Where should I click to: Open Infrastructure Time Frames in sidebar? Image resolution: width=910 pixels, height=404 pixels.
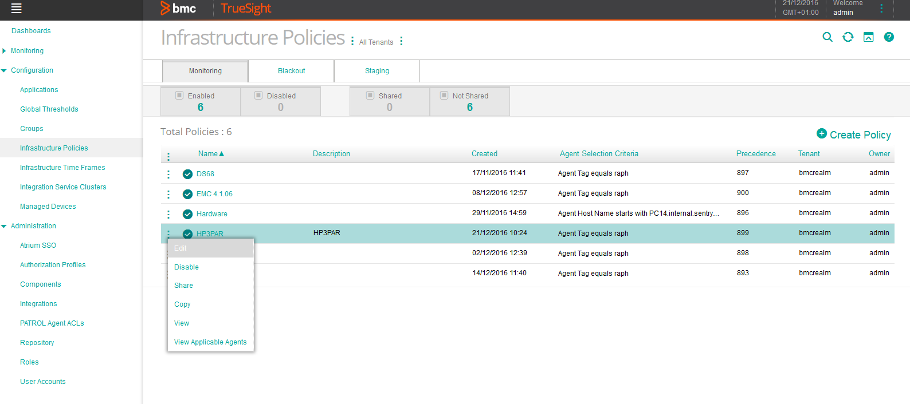coord(62,168)
